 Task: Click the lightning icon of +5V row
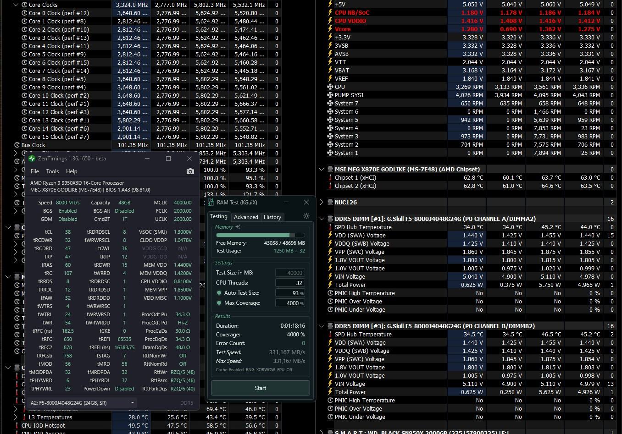[x=330, y=5]
